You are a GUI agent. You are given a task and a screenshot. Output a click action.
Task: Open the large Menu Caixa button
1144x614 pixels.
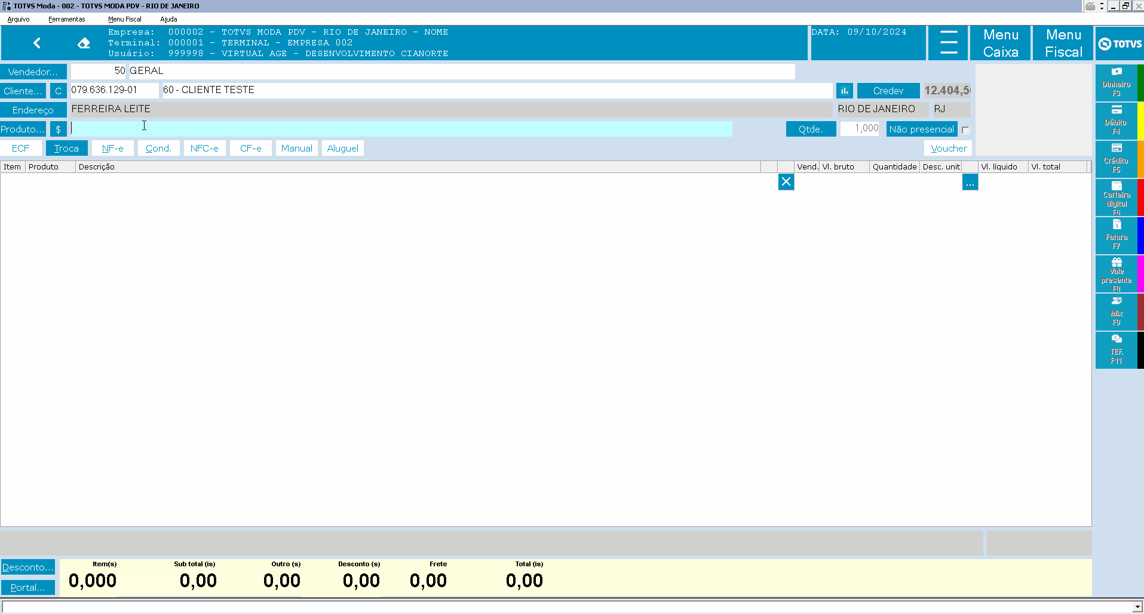pos(1001,43)
